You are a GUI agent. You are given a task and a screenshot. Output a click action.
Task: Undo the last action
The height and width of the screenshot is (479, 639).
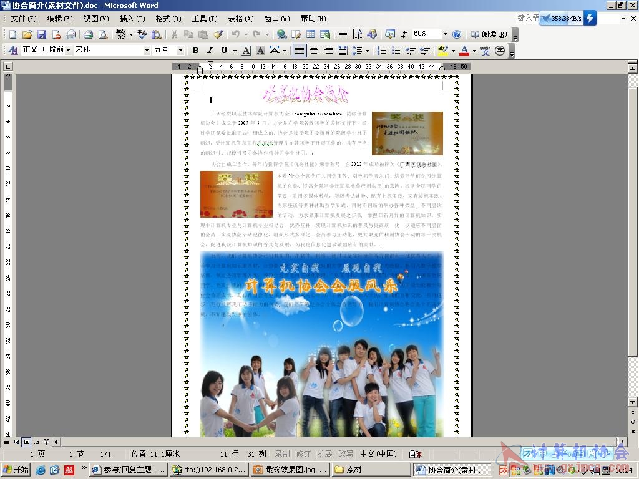(235, 35)
